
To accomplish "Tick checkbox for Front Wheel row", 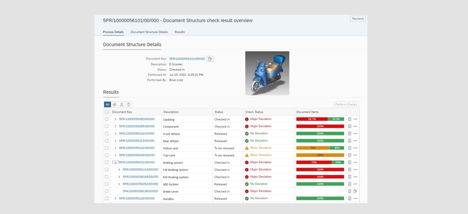I will coord(107,133).
